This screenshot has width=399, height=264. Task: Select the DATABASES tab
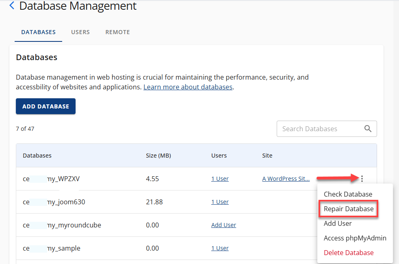coord(38,32)
